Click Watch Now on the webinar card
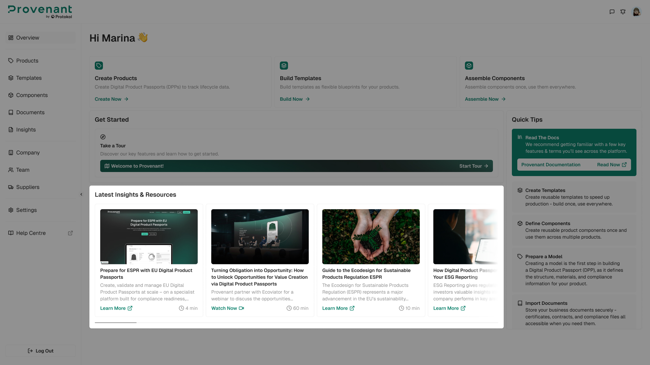Viewport: 650px width, 365px height. 227,308
